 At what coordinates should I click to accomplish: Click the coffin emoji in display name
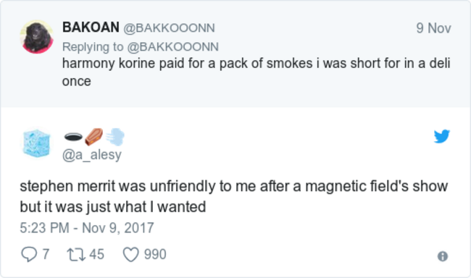tap(94, 137)
